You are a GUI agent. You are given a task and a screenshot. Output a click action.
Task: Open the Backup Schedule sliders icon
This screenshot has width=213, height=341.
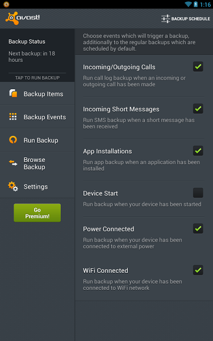click(x=165, y=19)
